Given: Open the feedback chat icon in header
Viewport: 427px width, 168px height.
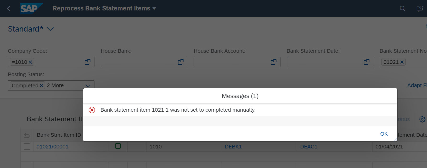Looking at the screenshot, I should click(x=420, y=9).
